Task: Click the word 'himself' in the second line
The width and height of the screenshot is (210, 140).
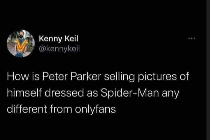Action: click(x=24, y=93)
